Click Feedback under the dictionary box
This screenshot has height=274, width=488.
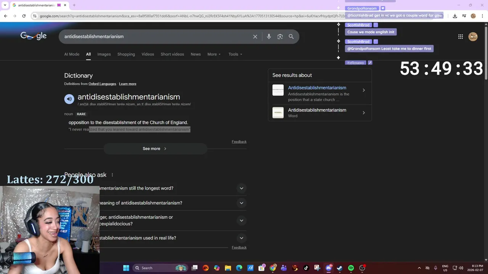[x=239, y=142]
